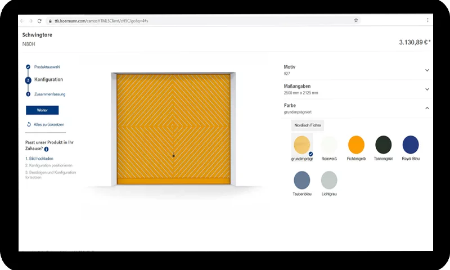
Task: Click the reset arrow icon for Alles zurücksetzen
Action: coord(29,124)
